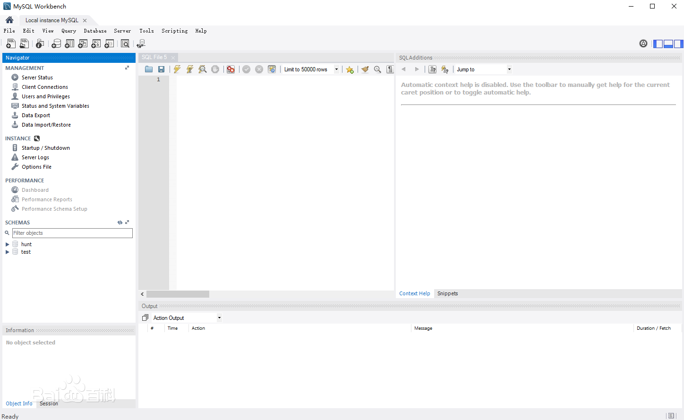
Task: Toggle right sidebar panel visibility
Action: [678, 44]
